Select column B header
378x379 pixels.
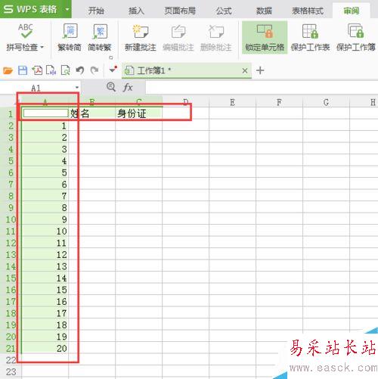(92, 102)
